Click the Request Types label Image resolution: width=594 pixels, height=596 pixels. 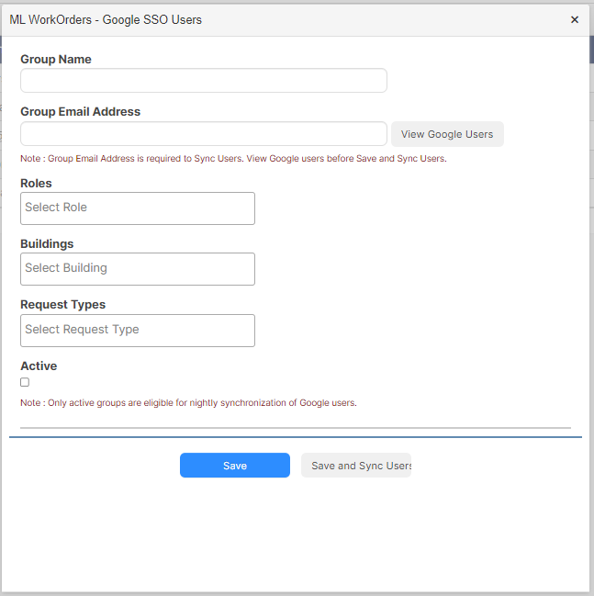tap(63, 305)
